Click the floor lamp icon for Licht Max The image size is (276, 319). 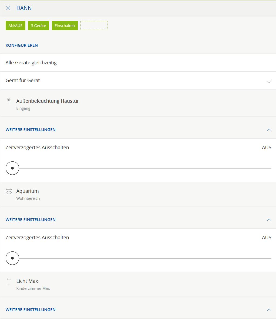9,281
